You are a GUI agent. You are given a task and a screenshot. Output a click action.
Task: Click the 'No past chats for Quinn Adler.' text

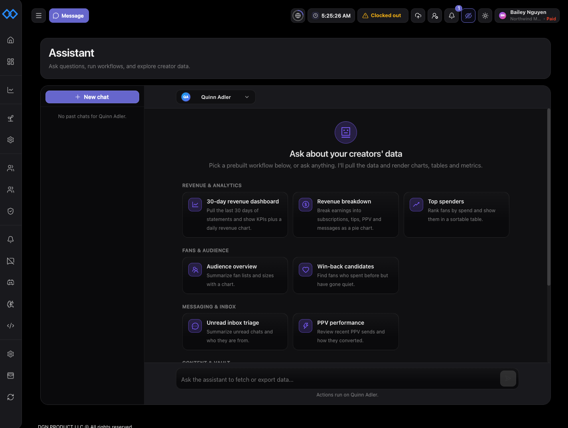[92, 116]
